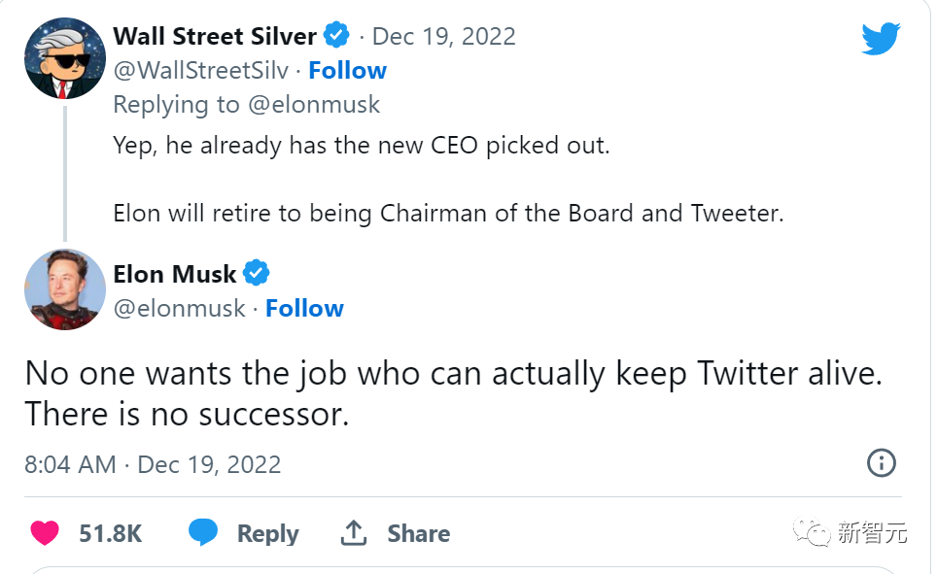Viewport: 938px width, 574px height.
Task: Click the share arrow icon
Action: click(353, 532)
